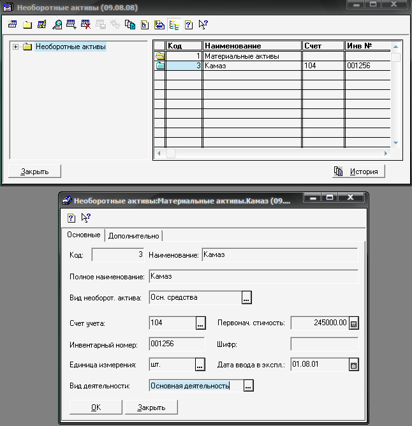Click the new group folder toolbar icon
Viewport: 412px width, 426px height.
(x=27, y=25)
